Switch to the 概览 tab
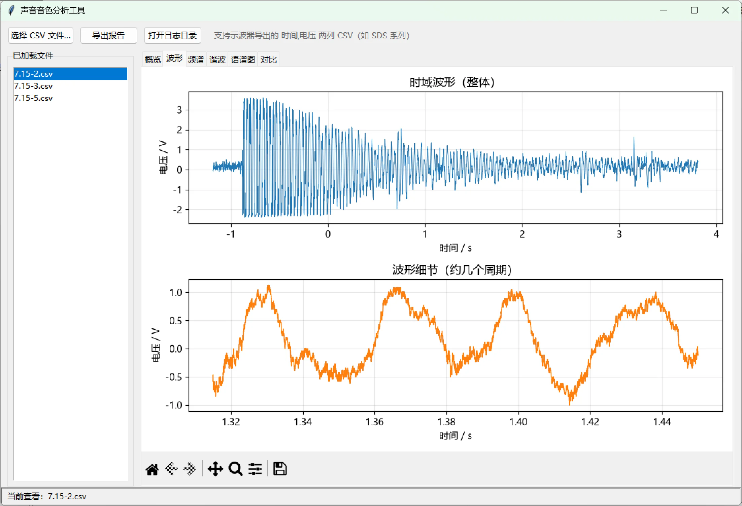This screenshot has height=506, width=742. coord(153,60)
